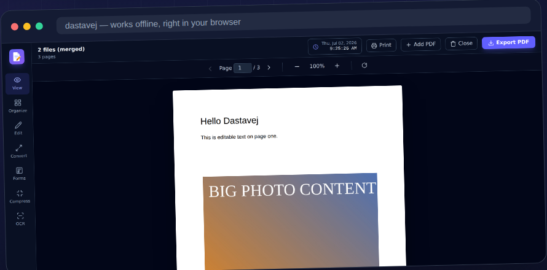This screenshot has width=547, height=270.
Task: Click 'This is editable text on page one.'
Action: [x=239, y=137]
